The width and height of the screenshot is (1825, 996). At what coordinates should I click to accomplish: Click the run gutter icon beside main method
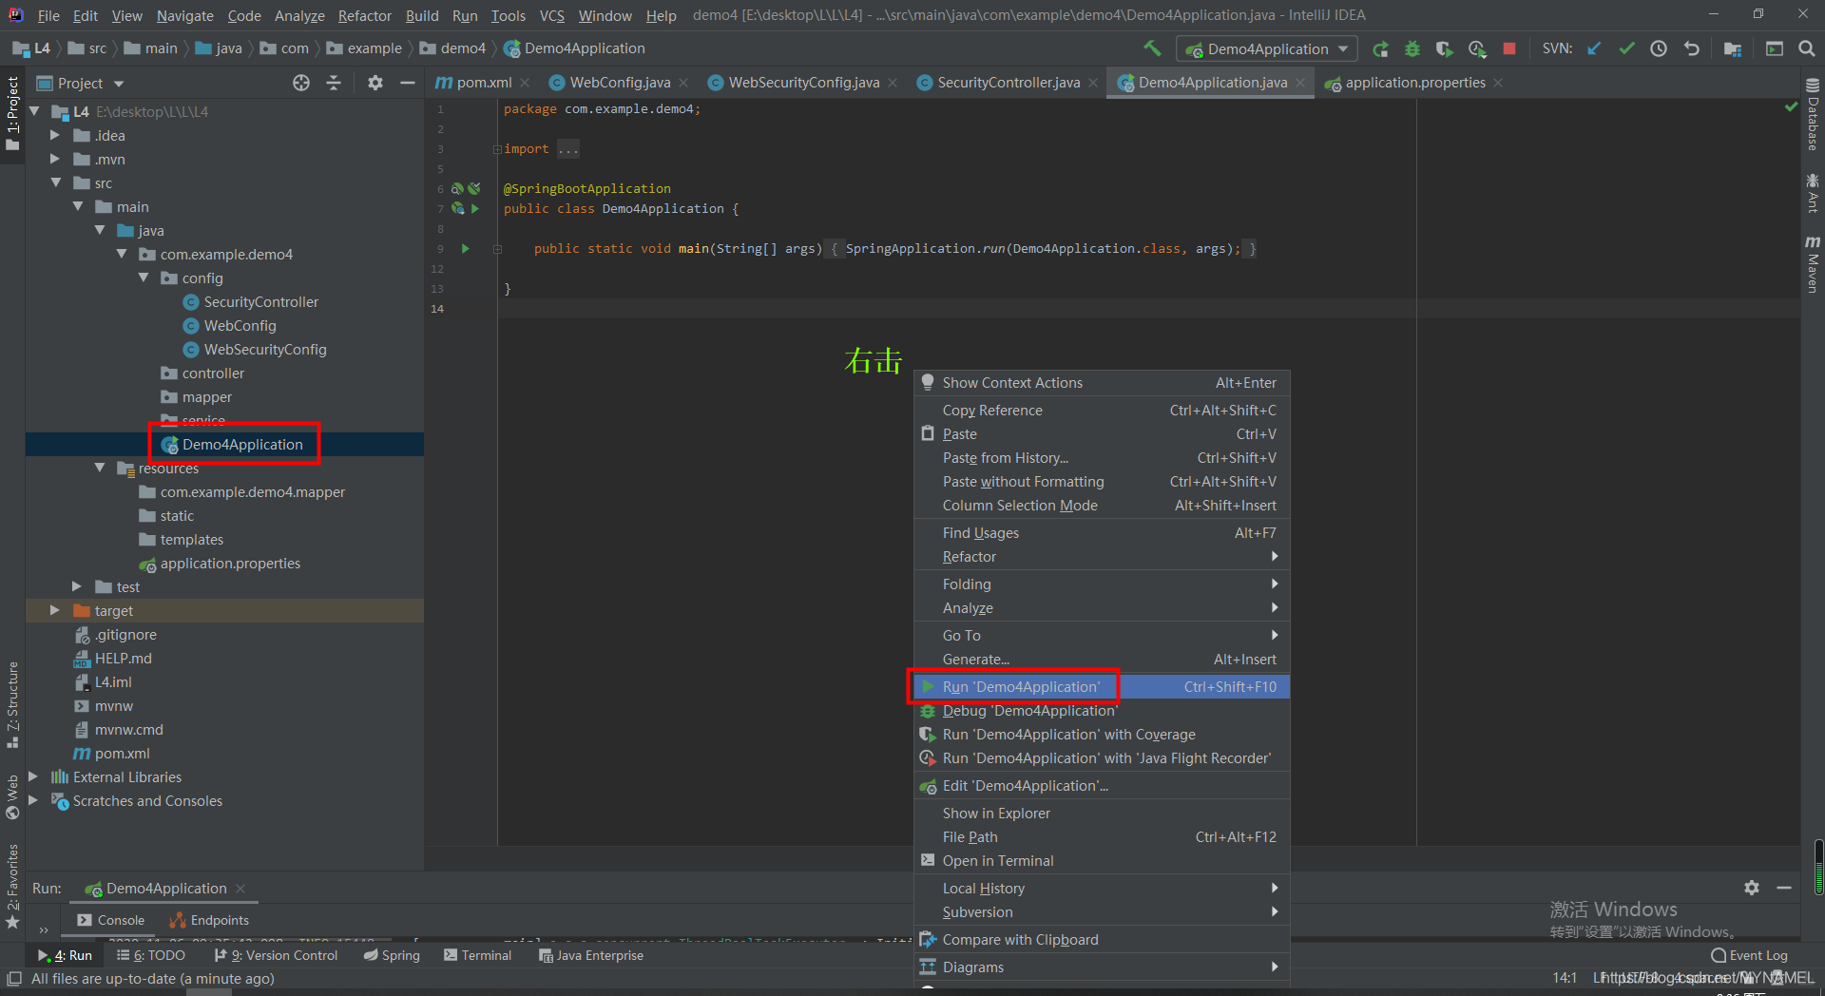(466, 249)
